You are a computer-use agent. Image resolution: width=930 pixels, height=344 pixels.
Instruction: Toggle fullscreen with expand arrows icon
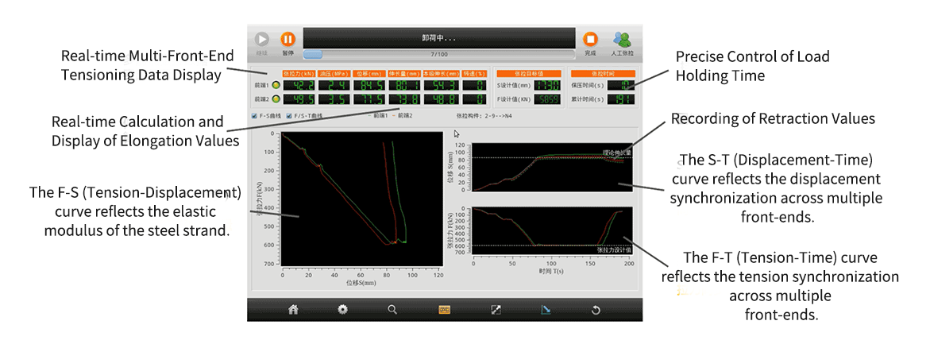tap(496, 310)
